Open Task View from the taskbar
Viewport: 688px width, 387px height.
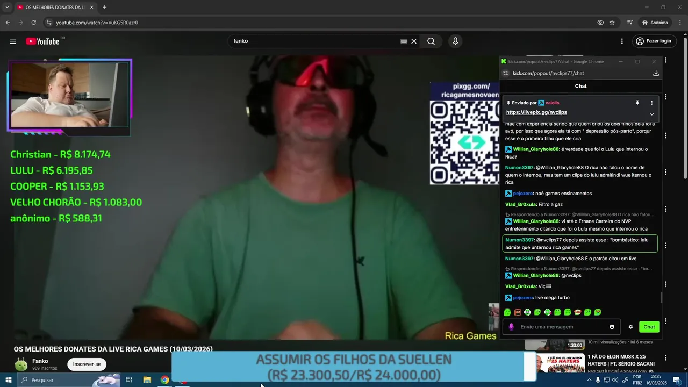[129, 380]
